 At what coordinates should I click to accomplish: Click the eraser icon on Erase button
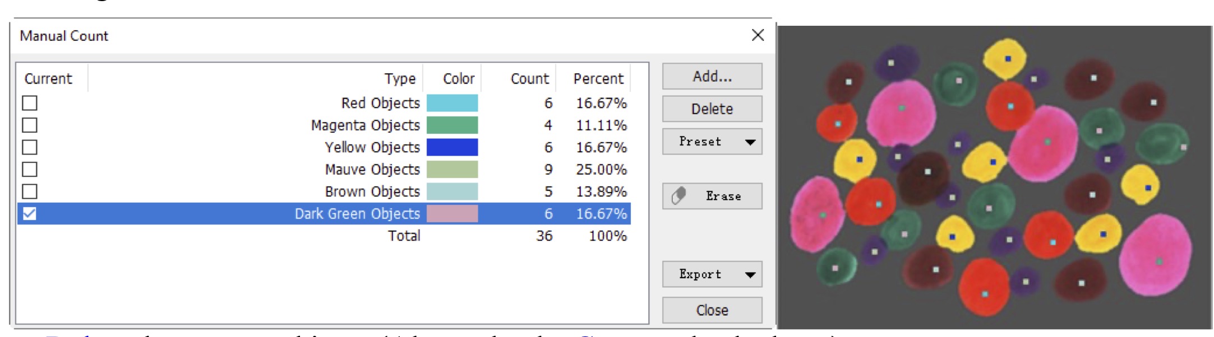678,196
